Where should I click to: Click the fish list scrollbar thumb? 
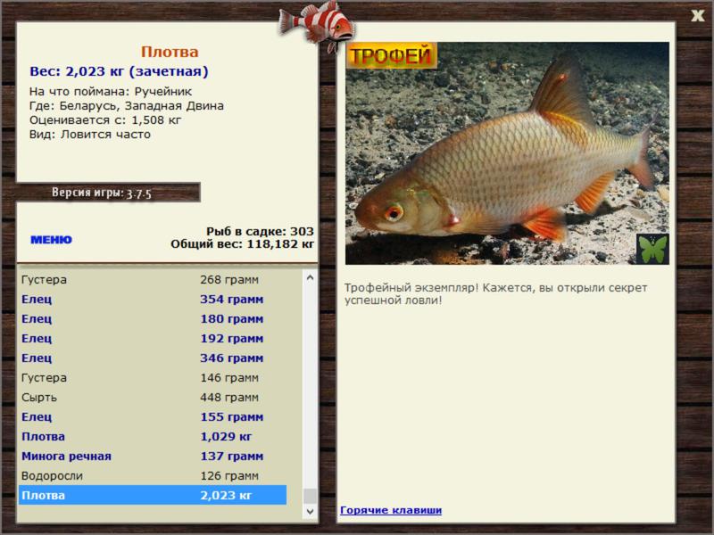(x=310, y=496)
